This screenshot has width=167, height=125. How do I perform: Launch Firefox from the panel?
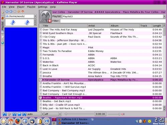tap(18, 121)
